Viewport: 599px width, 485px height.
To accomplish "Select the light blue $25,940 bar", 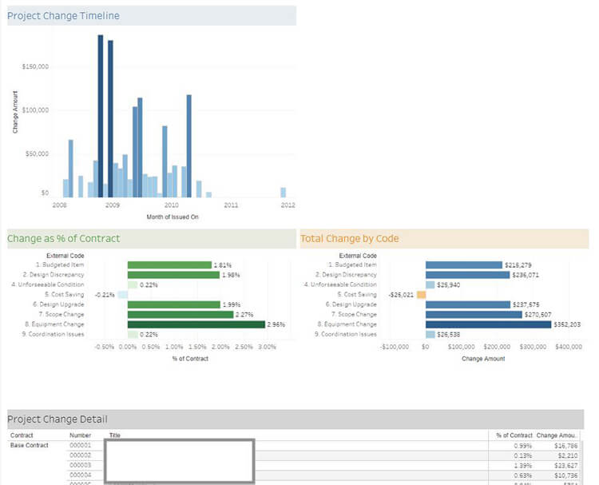I will (x=430, y=284).
